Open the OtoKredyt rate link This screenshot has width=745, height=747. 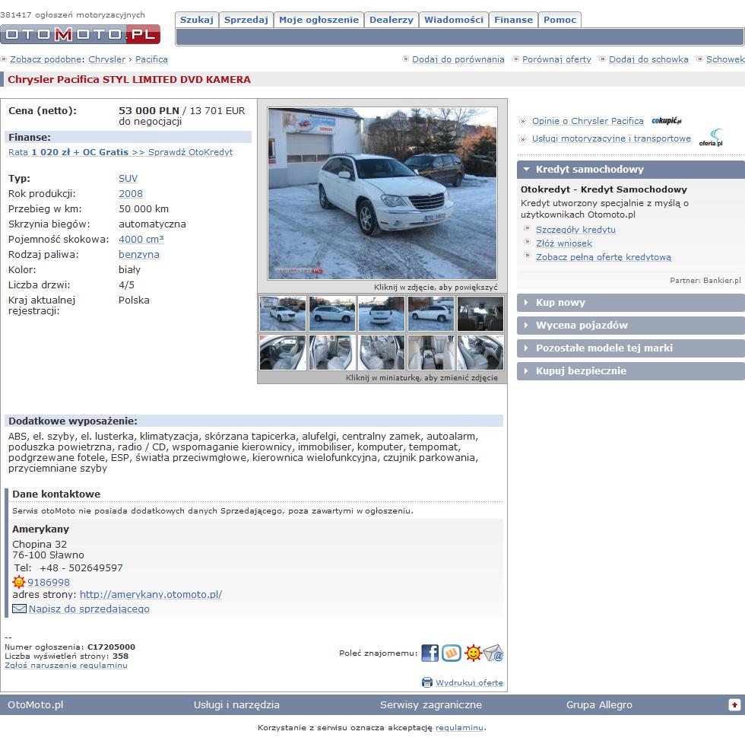coord(120,152)
